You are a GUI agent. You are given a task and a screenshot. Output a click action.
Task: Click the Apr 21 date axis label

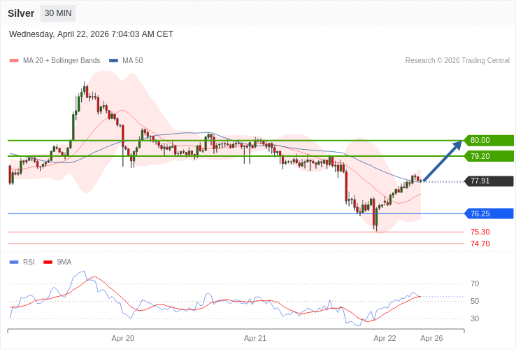pyautogui.click(x=255, y=338)
